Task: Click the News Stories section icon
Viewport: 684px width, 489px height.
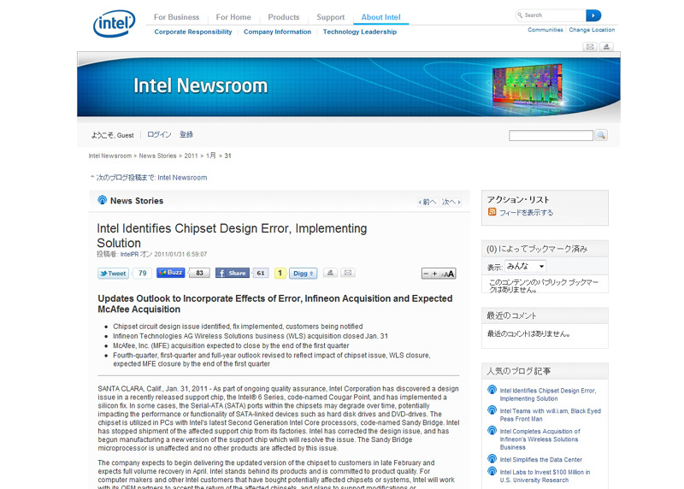Action: click(102, 200)
